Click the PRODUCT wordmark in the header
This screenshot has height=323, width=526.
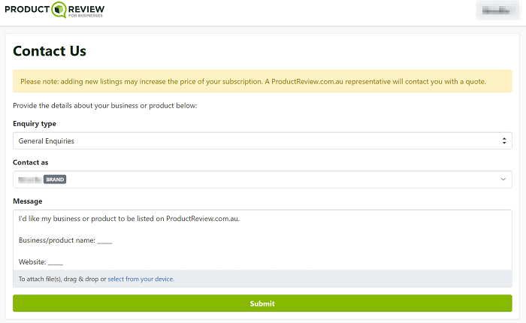coord(27,10)
